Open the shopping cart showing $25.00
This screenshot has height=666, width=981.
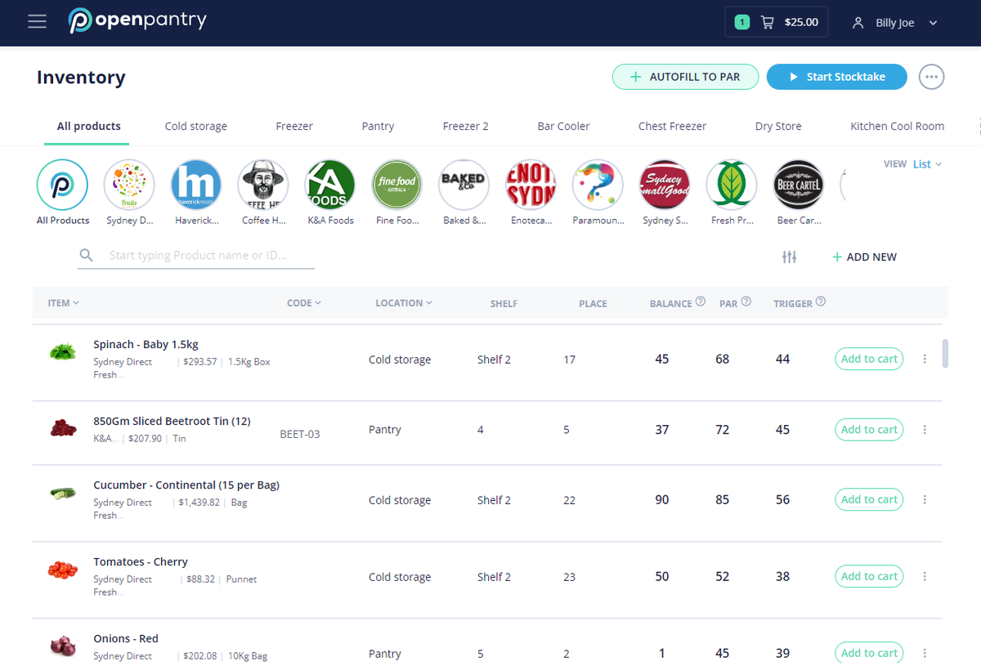pyautogui.click(x=777, y=22)
